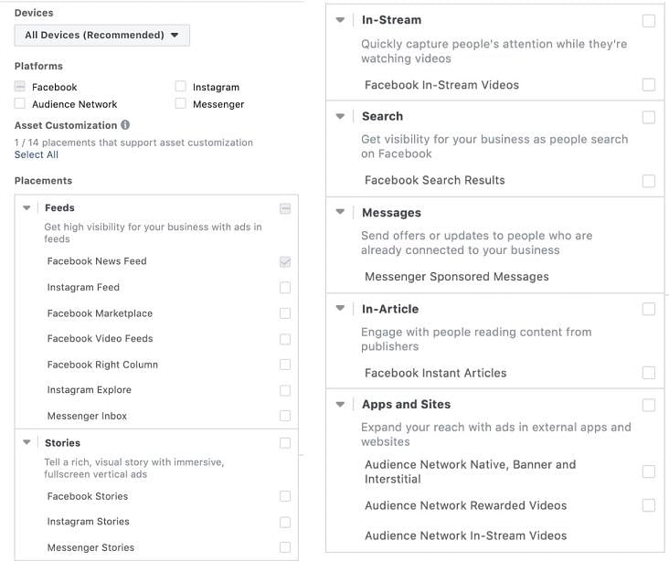The width and height of the screenshot is (669, 561).
Task: Click the Facebook Search Results label
Action: click(x=434, y=180)
